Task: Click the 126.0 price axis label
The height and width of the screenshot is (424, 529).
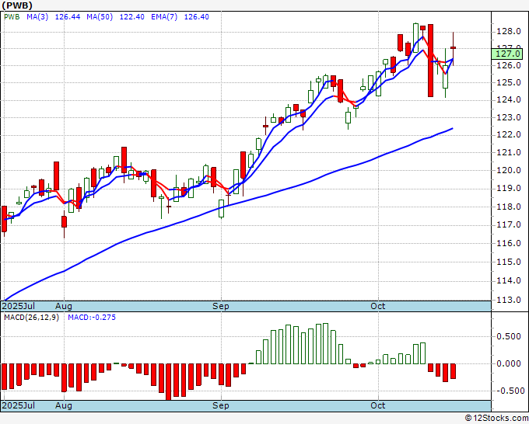Action: click(509, 65)
